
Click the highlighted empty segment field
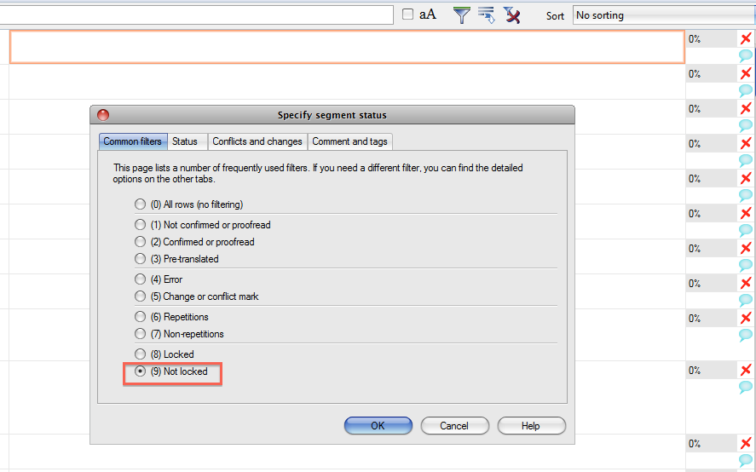(347, 47)
